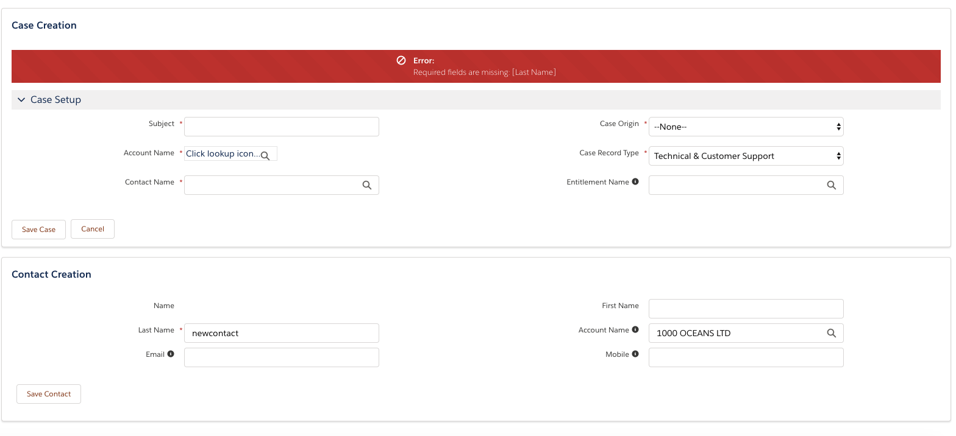Open the Case Record Type dropdown
This screenshot has width=956, height=436.
pyautogui.click(x=746, y=156)
